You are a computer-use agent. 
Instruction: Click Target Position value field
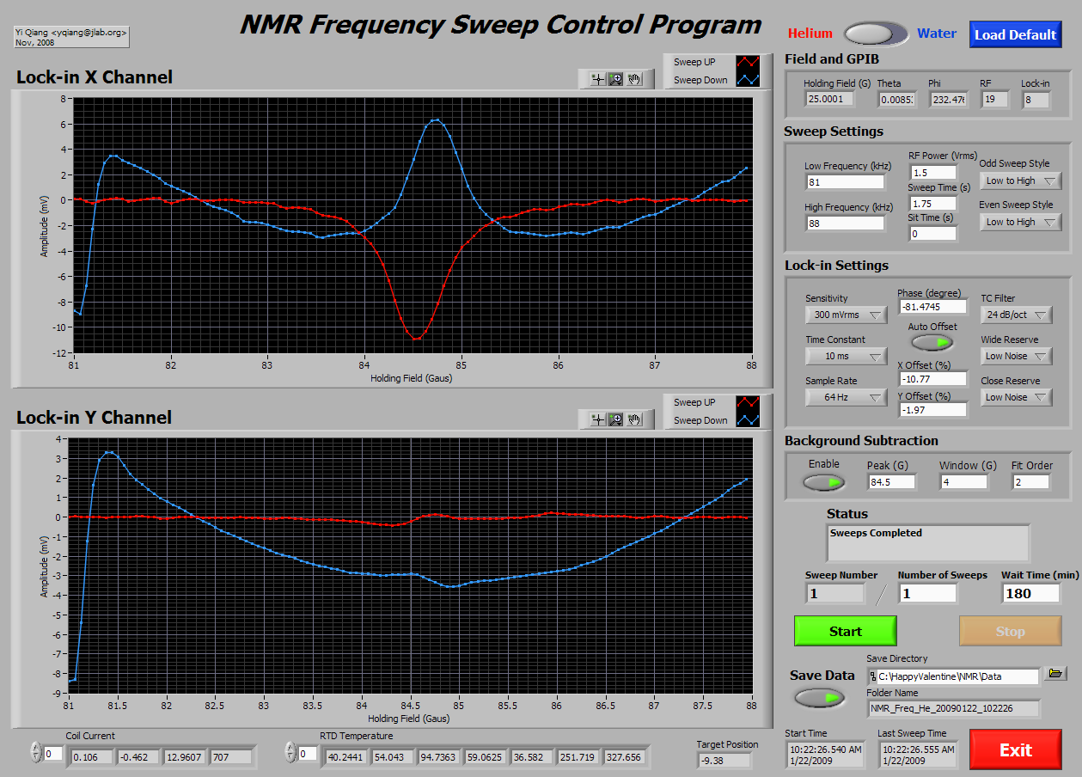pos(724,760)
